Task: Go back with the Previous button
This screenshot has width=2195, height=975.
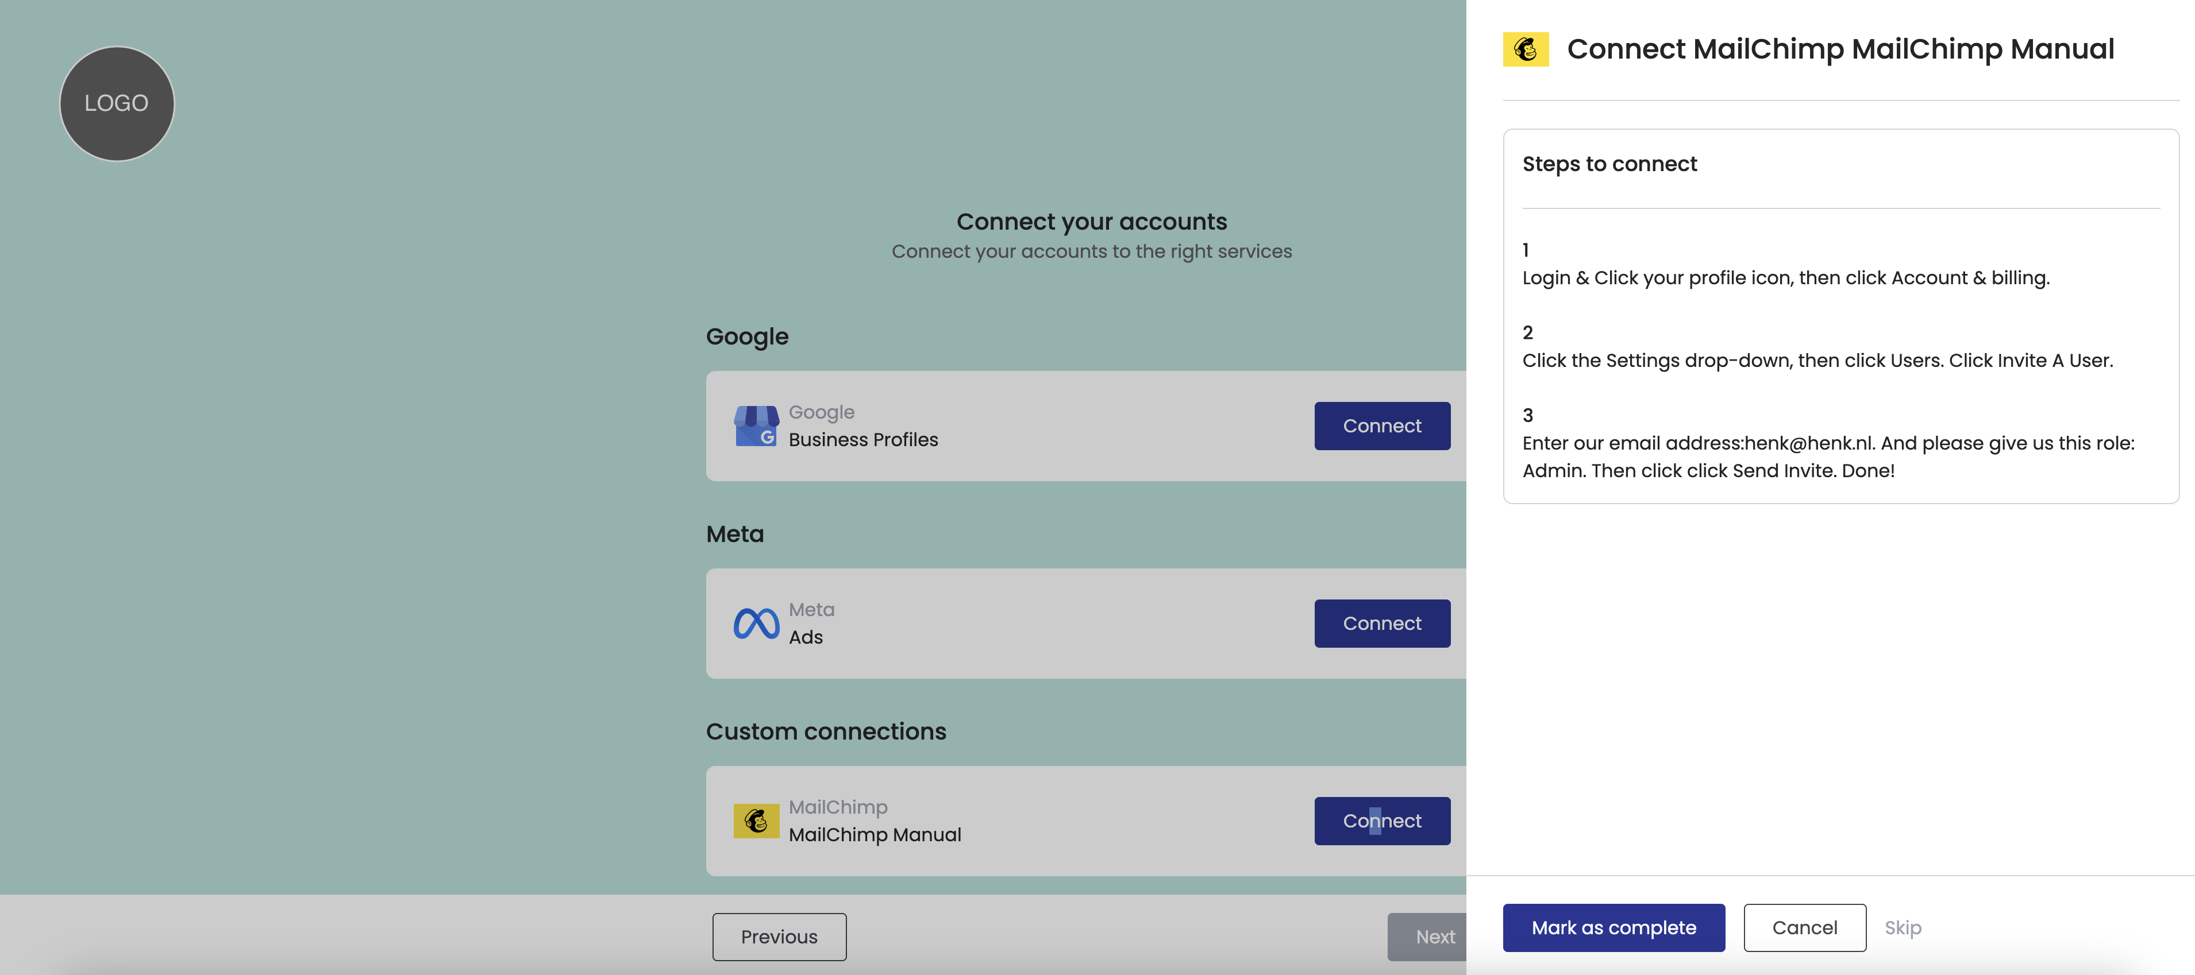Action: tap(779, 937)
